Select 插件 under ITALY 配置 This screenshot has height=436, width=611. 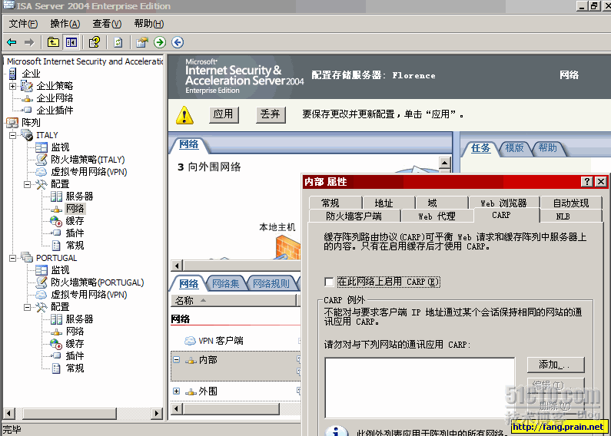pos(75,233)
